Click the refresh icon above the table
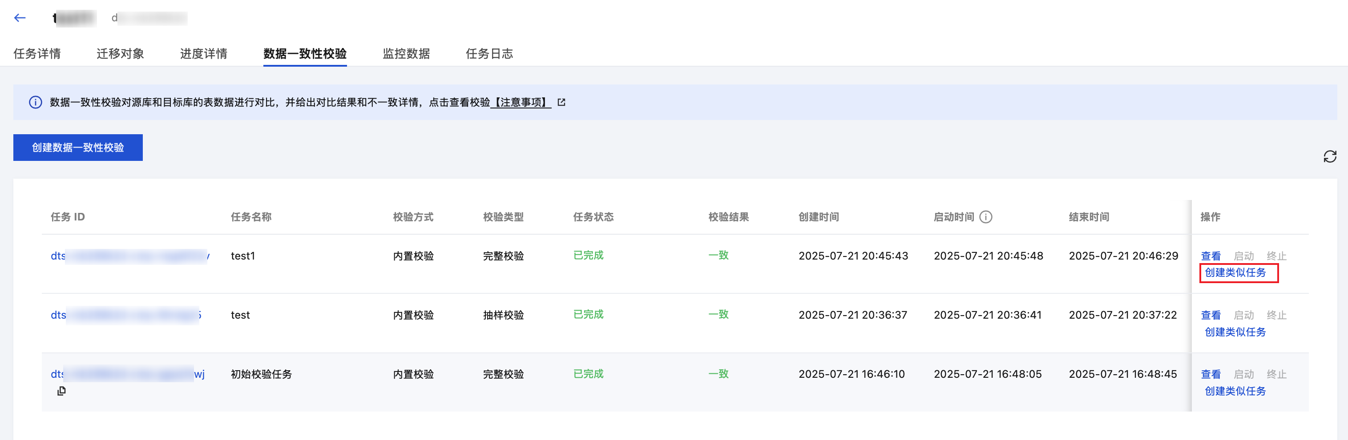 coord(1330,156)
